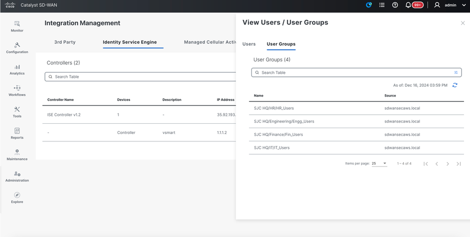Open the Configuration menu in sidebar
The image size is (470, 237).
click(17, 48)
